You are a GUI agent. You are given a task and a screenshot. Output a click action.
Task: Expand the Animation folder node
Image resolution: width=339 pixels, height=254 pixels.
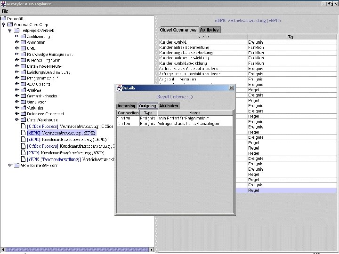click(17, 42)
